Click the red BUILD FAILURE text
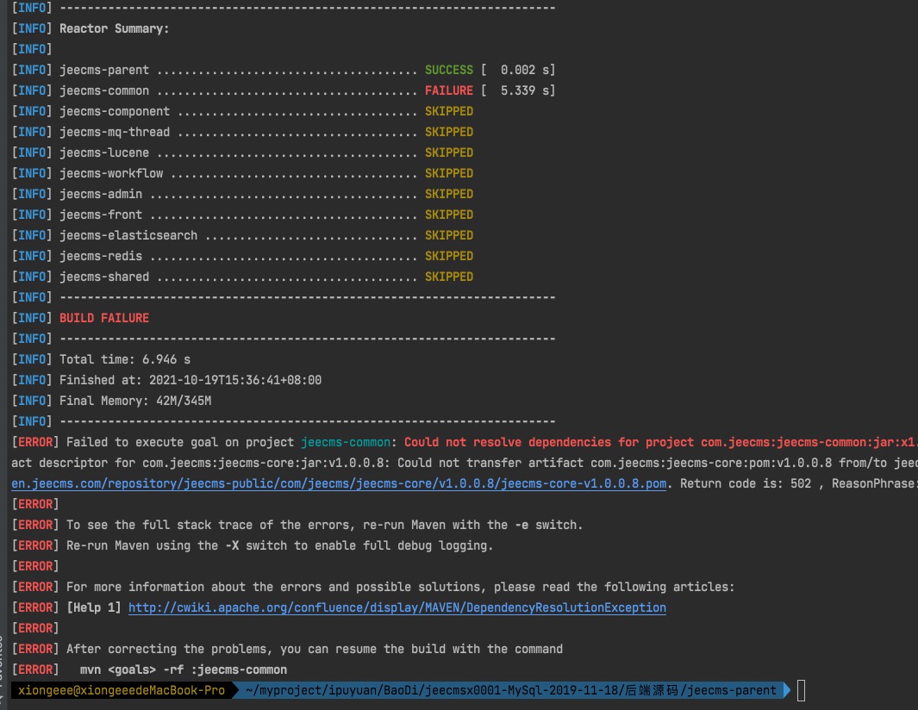918x710 pixels. point(104,318)
